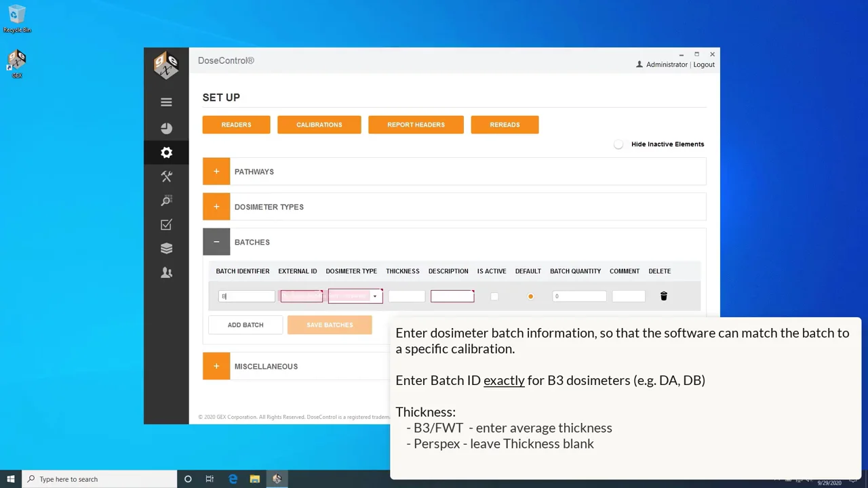Click the Batch Quantity input field
868x488 pixels.
579,296
